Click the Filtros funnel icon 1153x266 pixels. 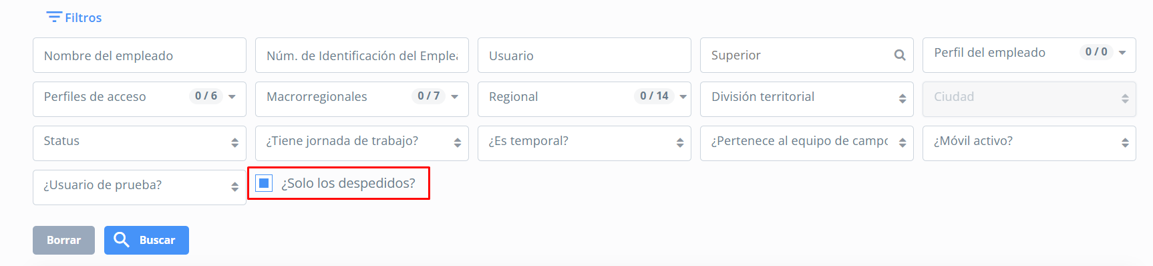54,17
